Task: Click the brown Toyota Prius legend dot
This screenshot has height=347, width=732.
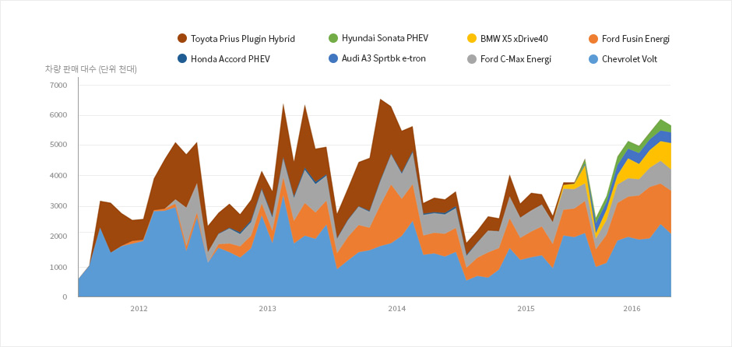Action: (182, 38)
